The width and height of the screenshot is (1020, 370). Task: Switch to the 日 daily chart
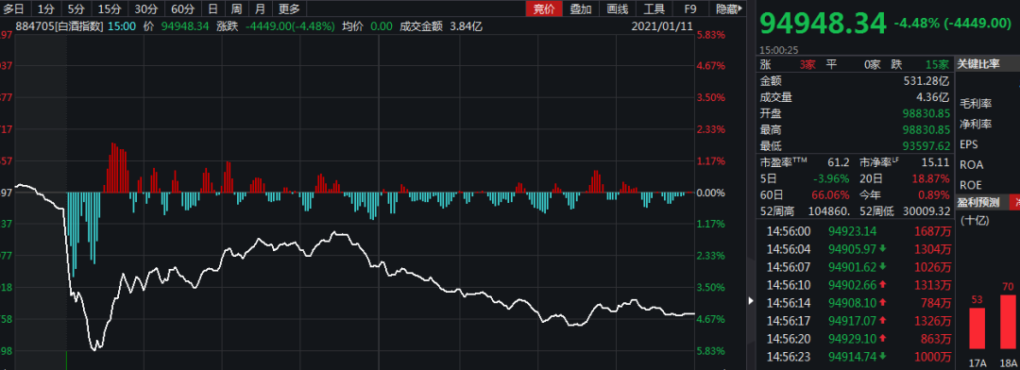tap(212, 8)
